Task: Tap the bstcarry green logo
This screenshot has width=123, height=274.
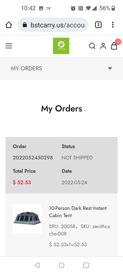Action: click(x=61, y=46)
